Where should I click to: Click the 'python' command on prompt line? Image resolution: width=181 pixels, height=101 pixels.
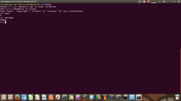pos(48,4)
